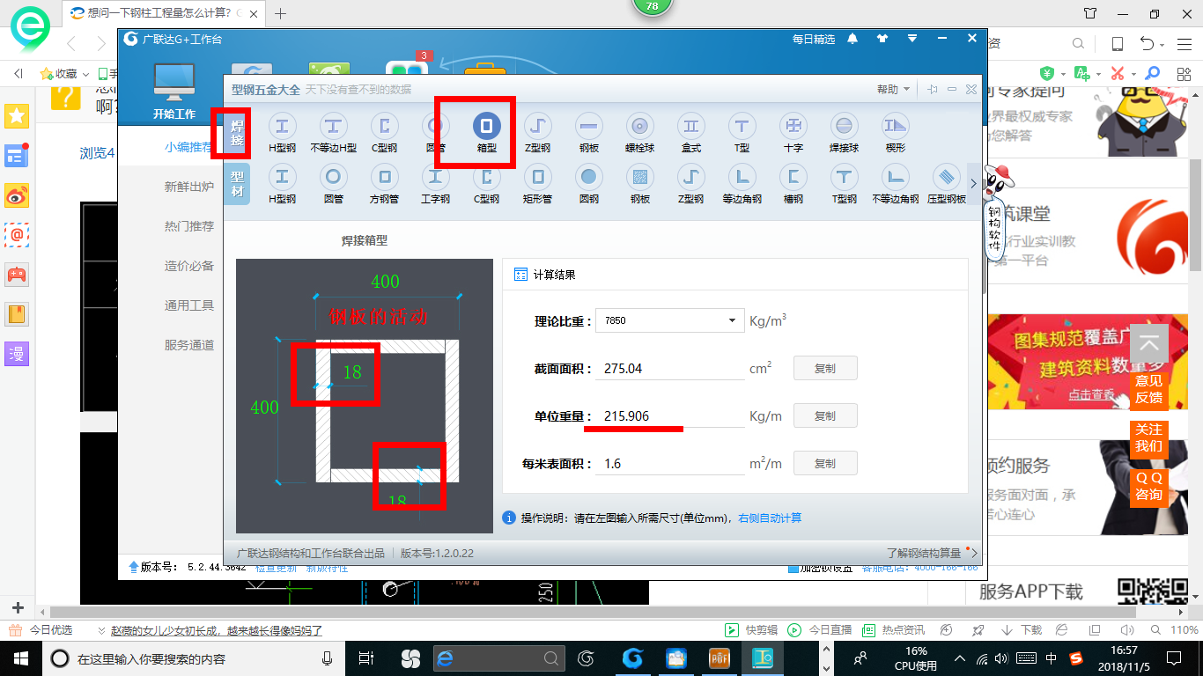Open the G+ title bar dropdown menu
The width and height of the screenshot is (1203, 676).
[x=912, y=39]
